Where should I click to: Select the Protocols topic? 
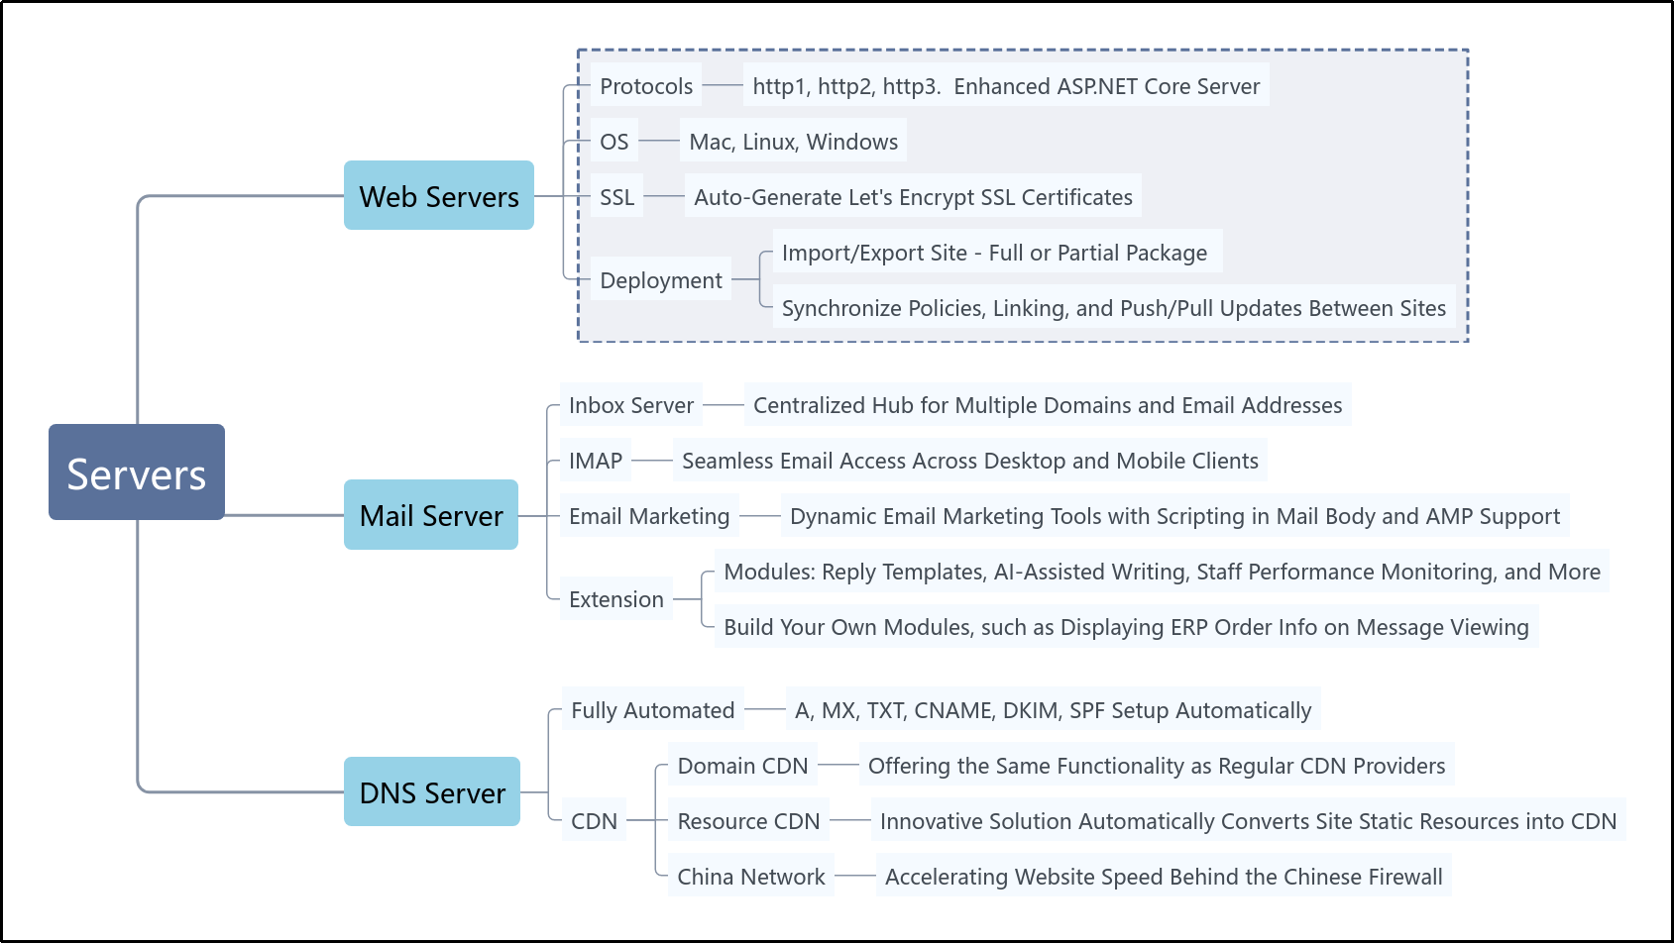point(646,86)
